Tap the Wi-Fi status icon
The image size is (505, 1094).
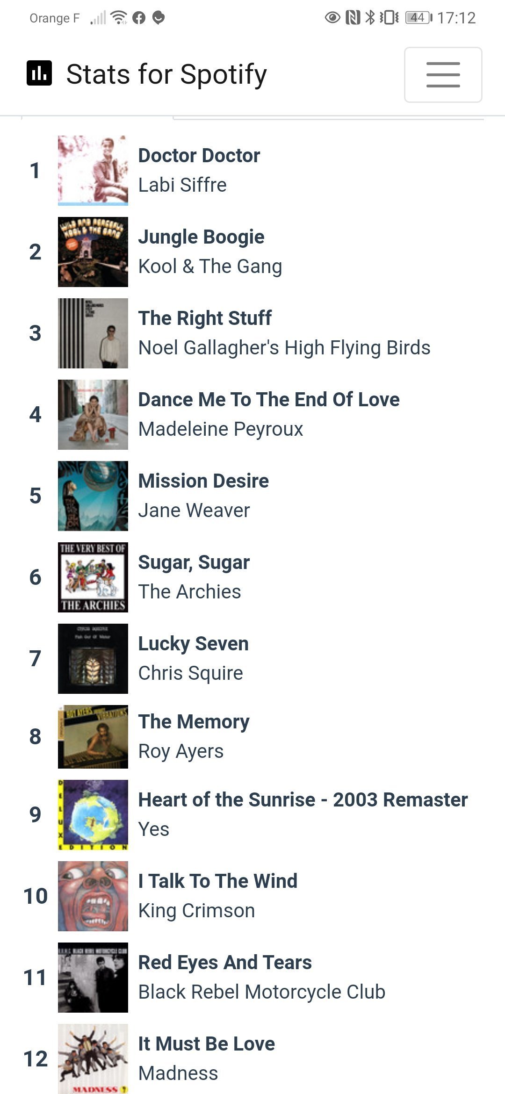tap(119, 18)
